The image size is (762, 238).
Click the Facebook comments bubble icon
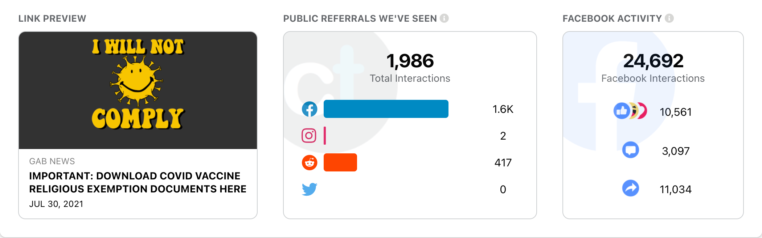tap(631, 150)
